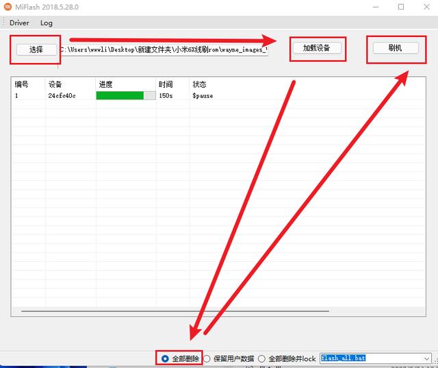Viewport: 438px width, 368px height.
Task: Expand the flash_all.bat script dropdown
Action: coord(426,358)
